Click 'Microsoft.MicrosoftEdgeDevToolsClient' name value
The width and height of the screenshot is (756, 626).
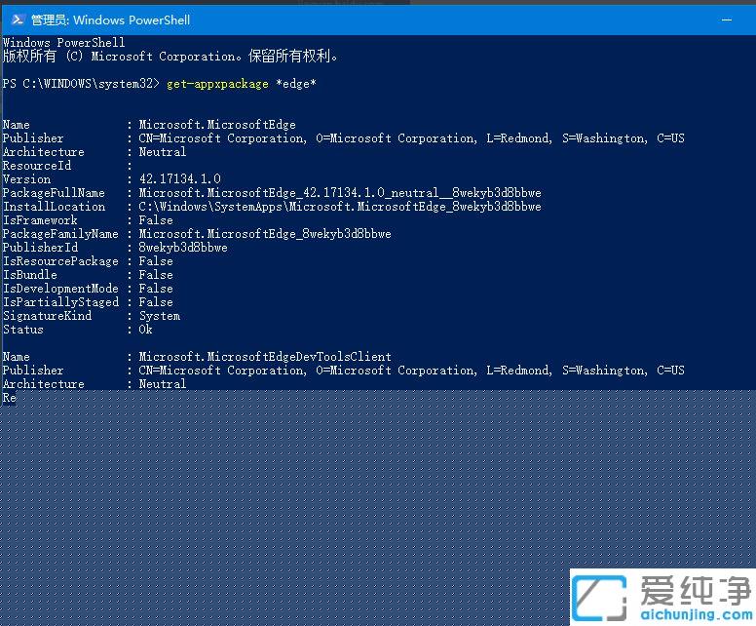click(265, 357)
